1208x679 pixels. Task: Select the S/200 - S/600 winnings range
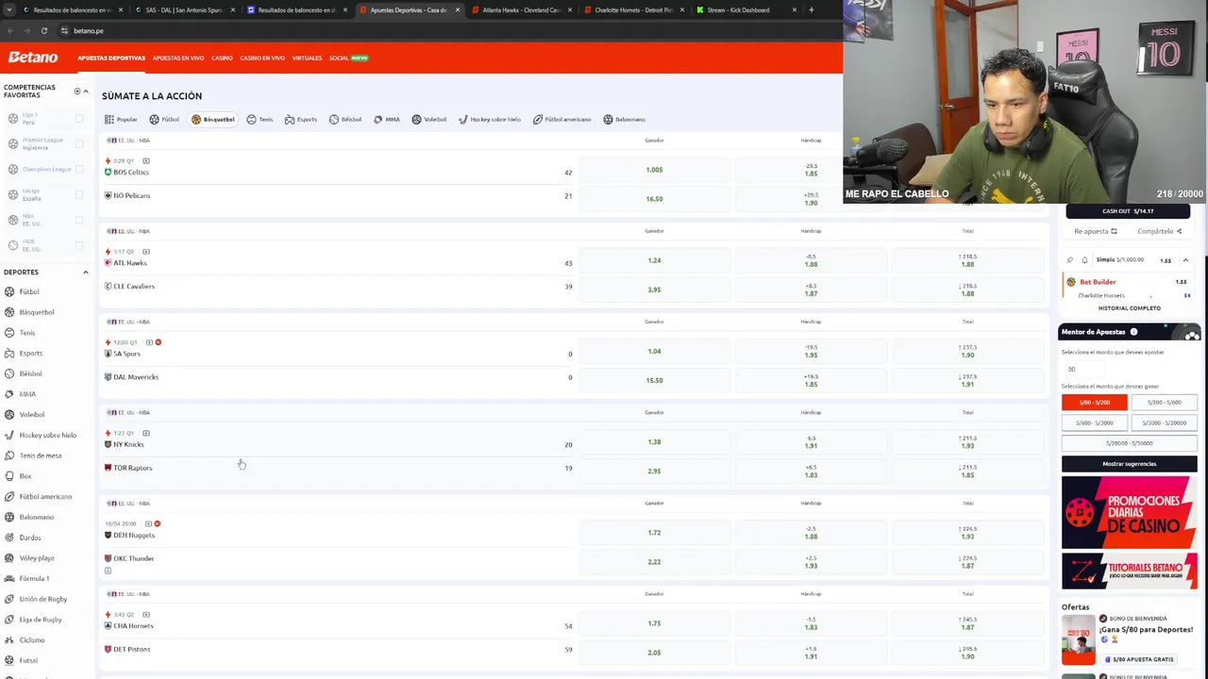click(1164, 403)
